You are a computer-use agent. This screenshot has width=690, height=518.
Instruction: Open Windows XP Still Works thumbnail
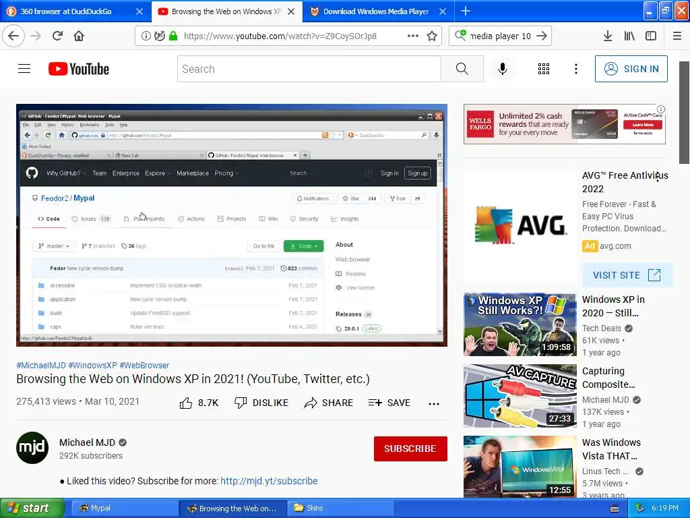(x=520, y=324)
